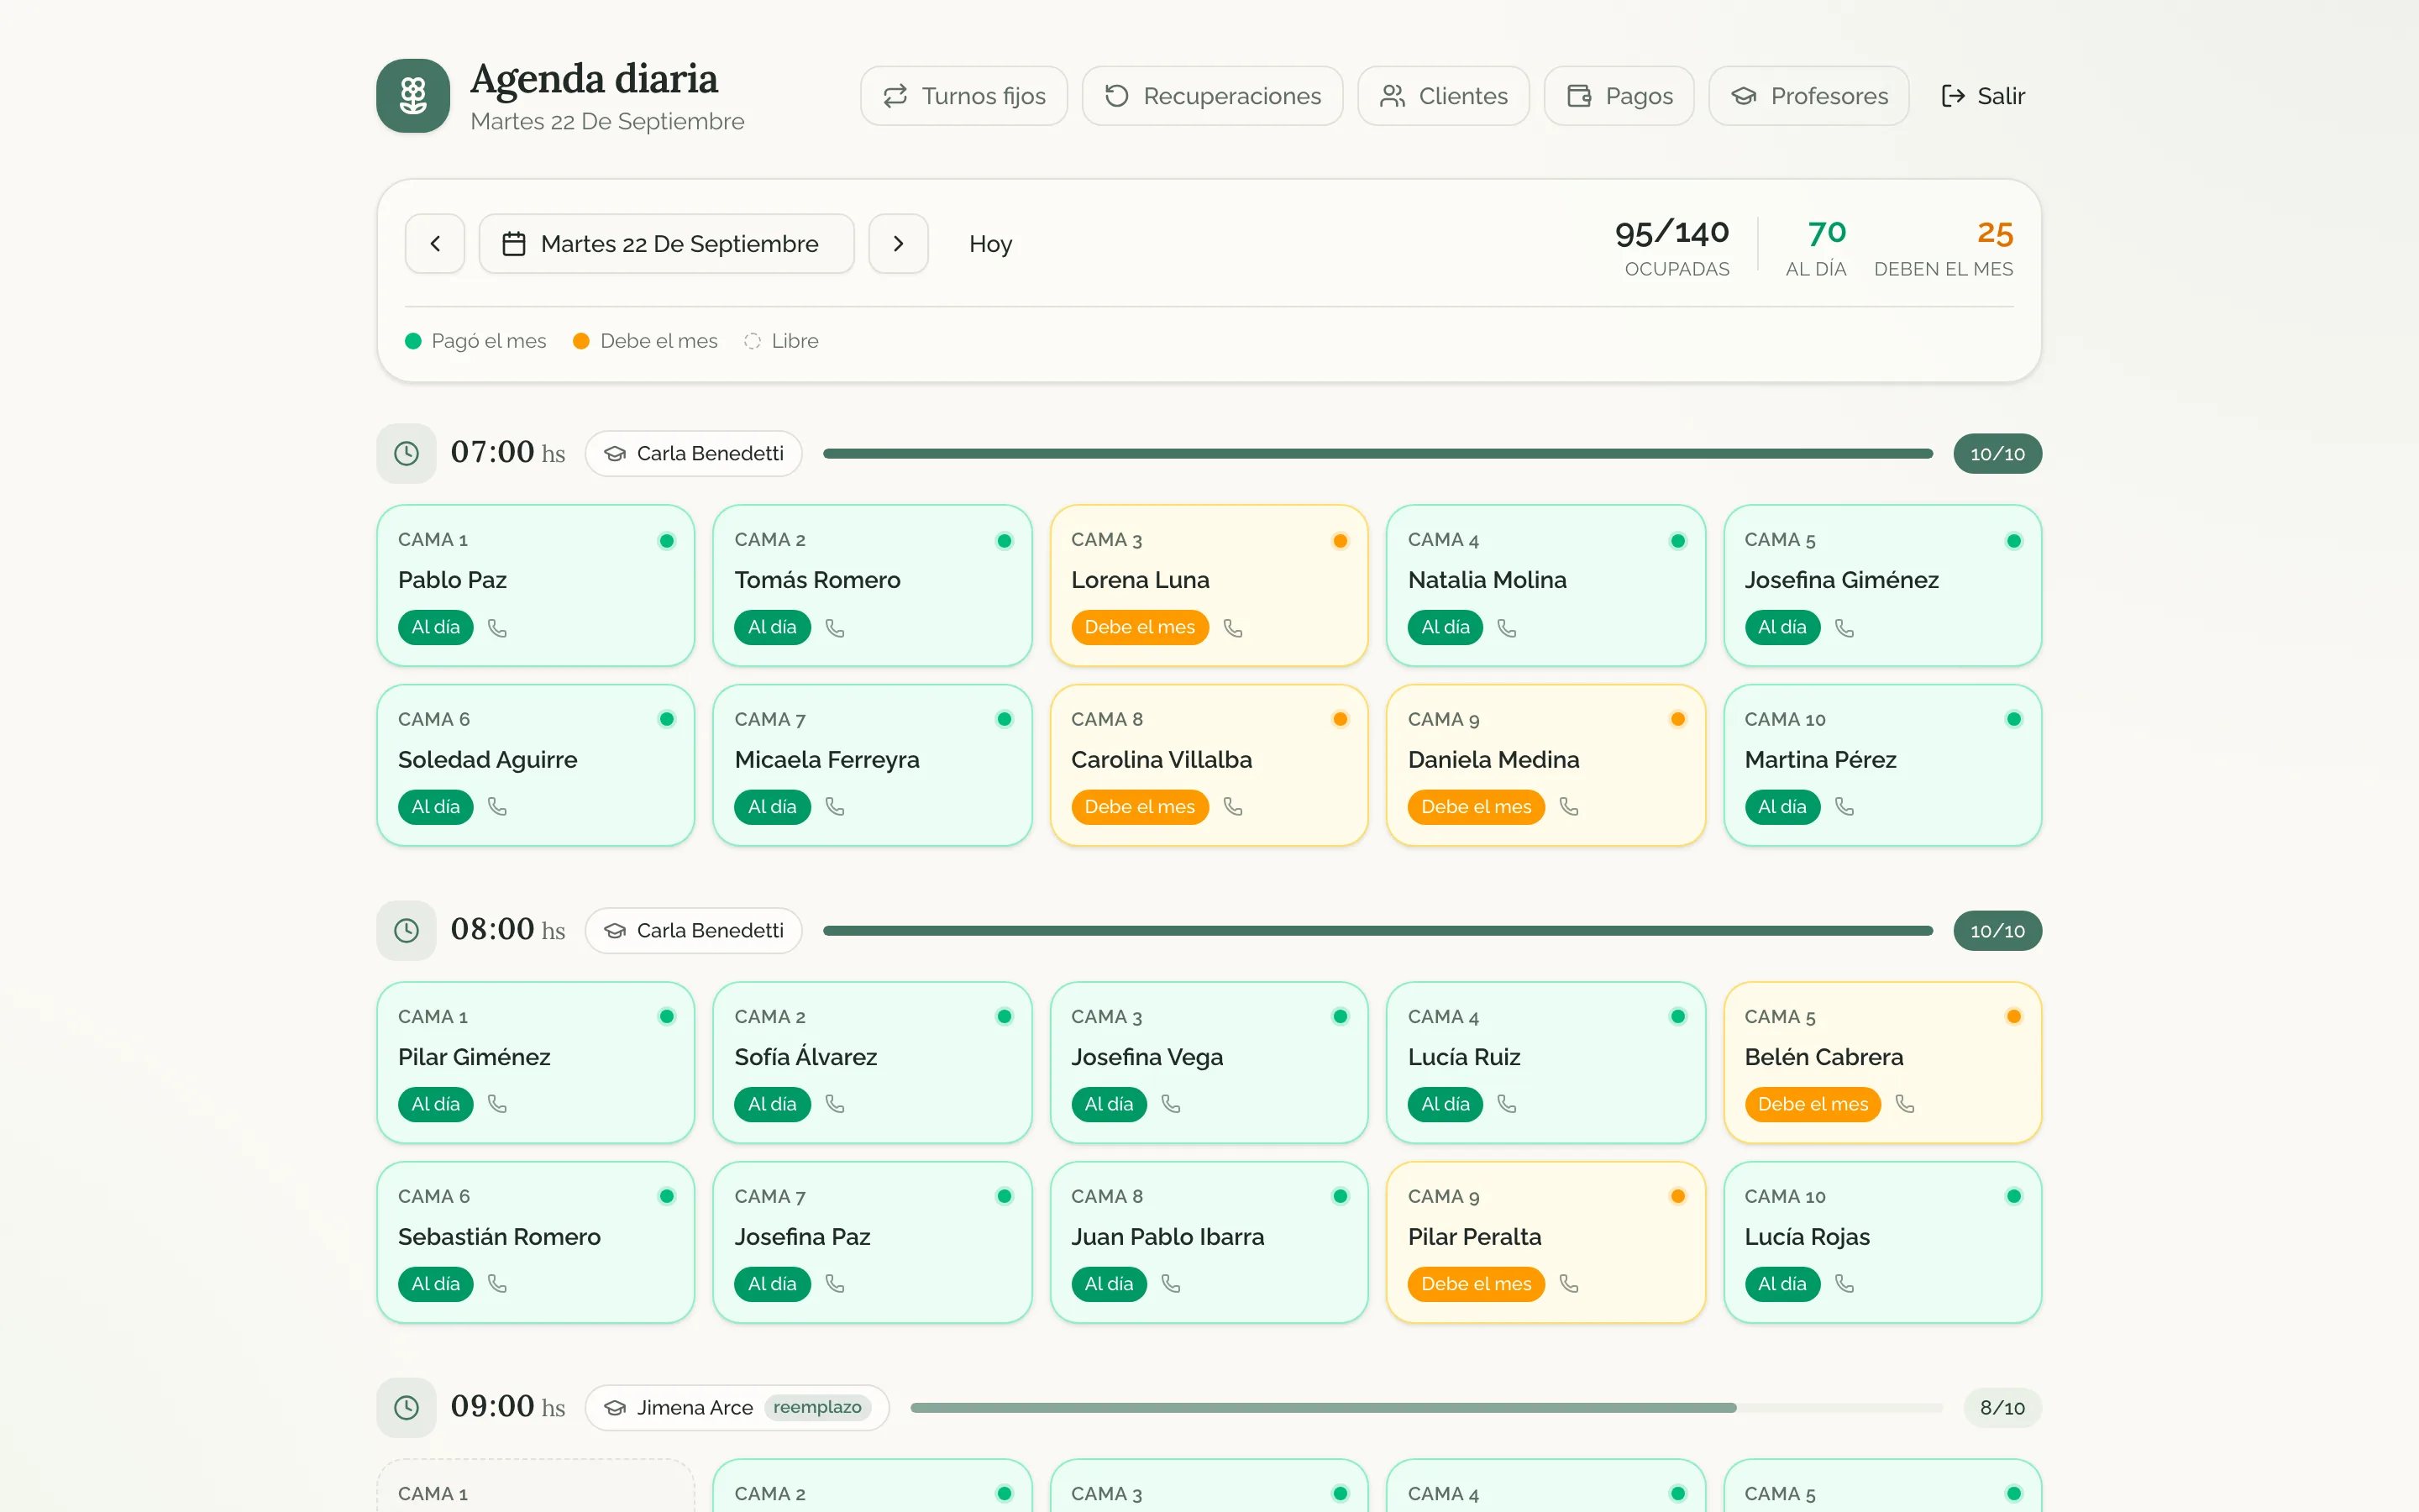Click phone icon on Carolina Villalba card

(x=1232, y=807)
